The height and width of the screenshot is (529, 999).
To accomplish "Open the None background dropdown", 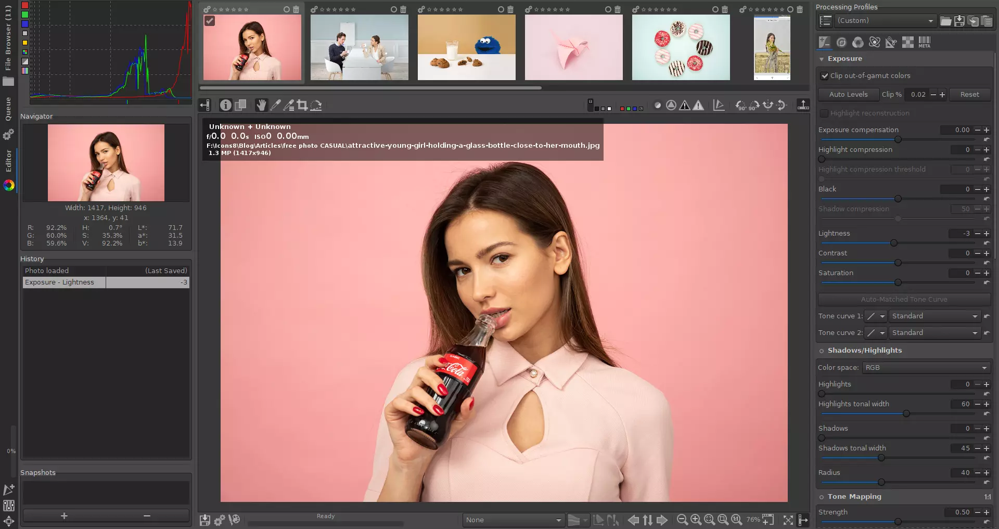I will [514, 520].
